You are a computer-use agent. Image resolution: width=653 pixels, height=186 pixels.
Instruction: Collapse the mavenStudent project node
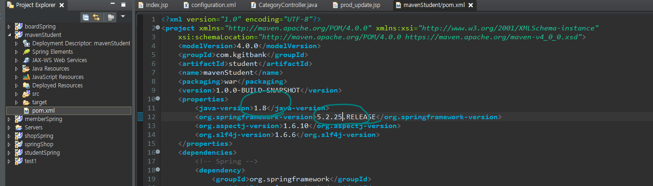pos(10,35)
